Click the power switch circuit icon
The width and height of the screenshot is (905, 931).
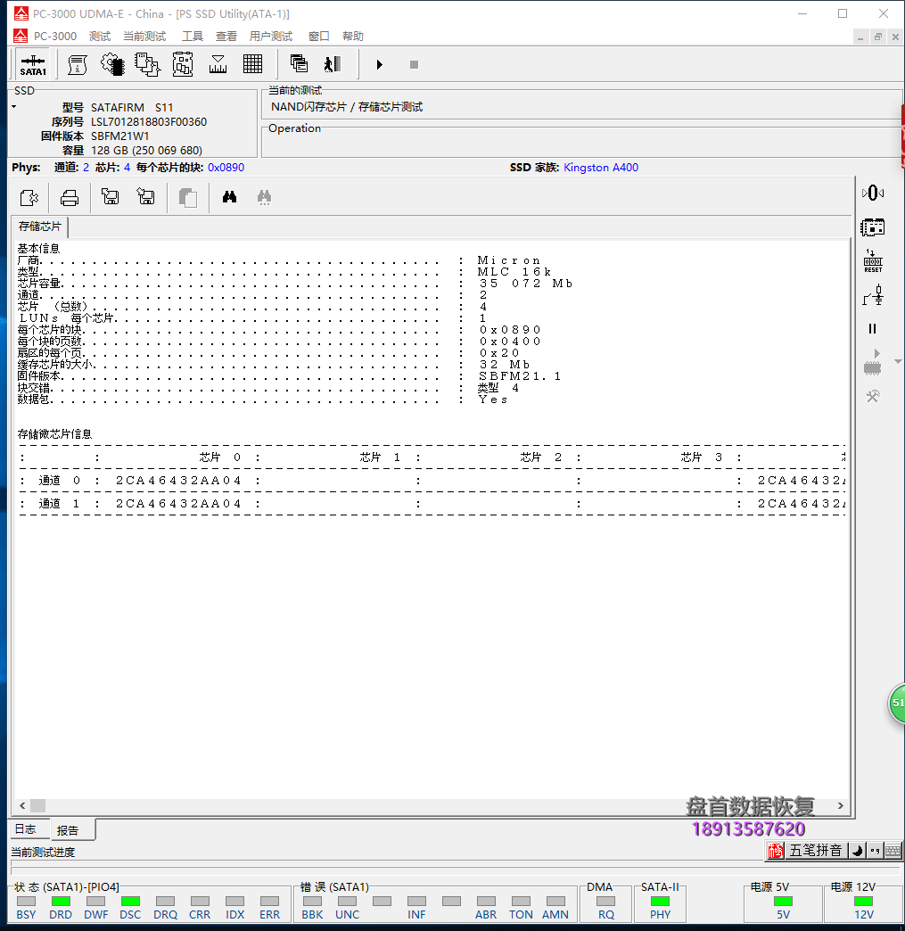coord(873,295)
